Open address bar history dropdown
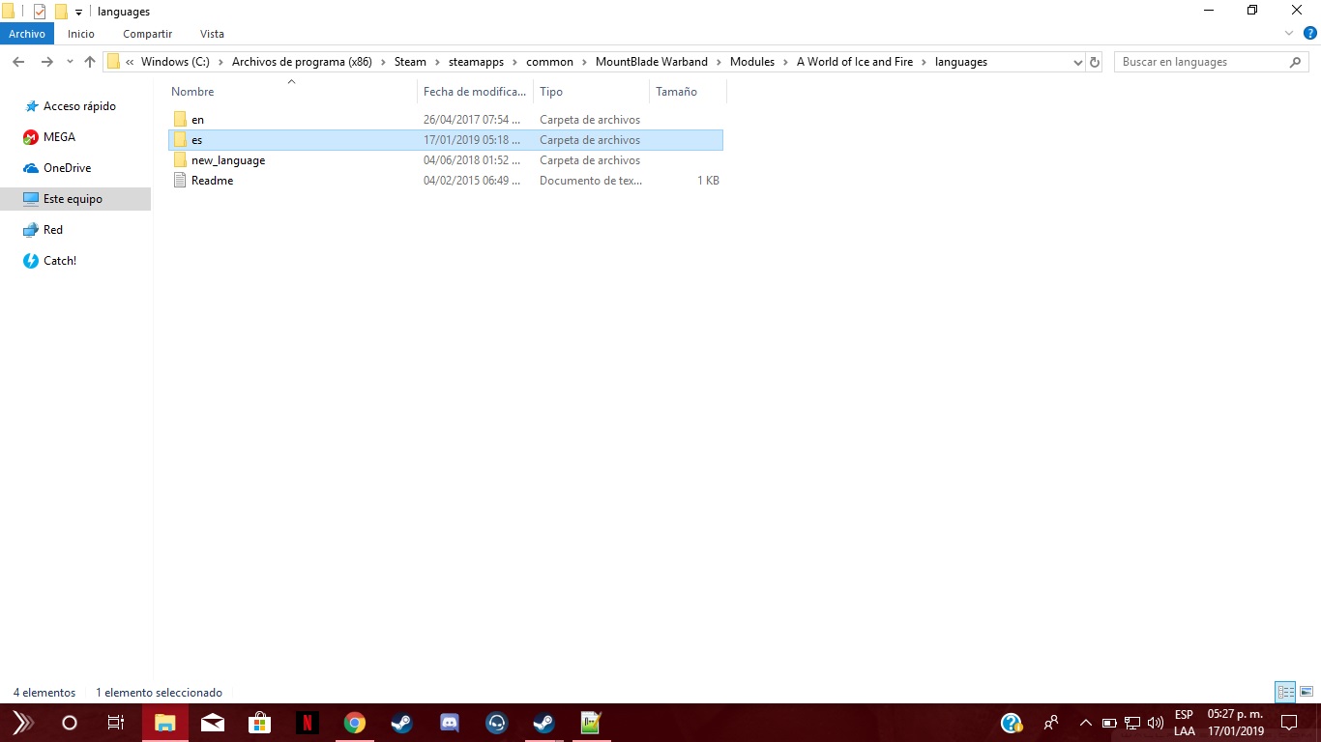Screen dimensions: 1321x742 [1078, 62]
